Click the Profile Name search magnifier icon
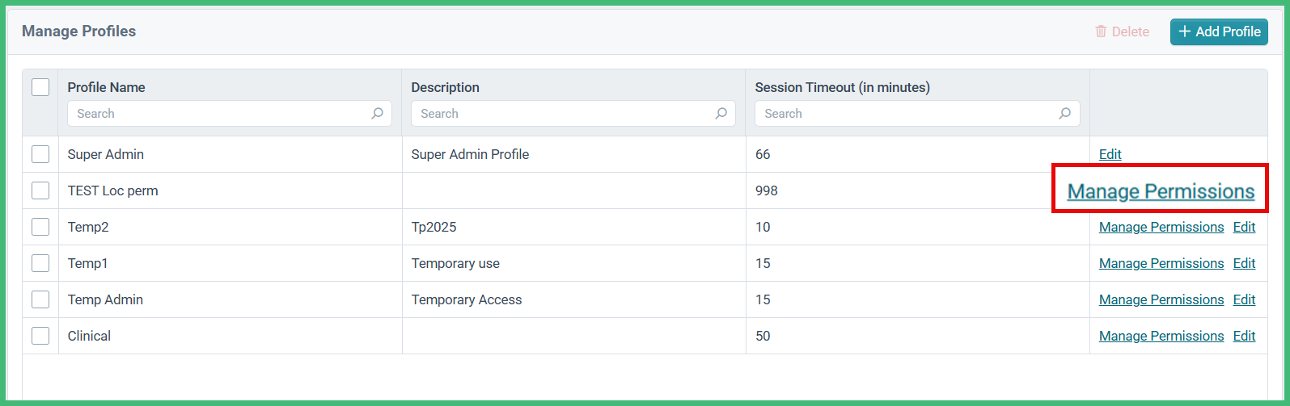1290x406 pixels. (377, 114)
